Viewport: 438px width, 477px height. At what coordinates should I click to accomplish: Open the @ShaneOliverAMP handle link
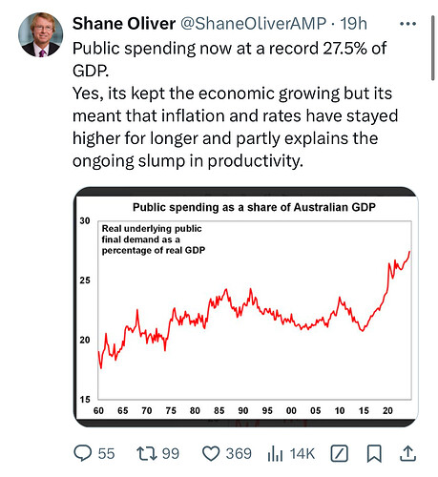pyautogui.click(x=254, y=24)
